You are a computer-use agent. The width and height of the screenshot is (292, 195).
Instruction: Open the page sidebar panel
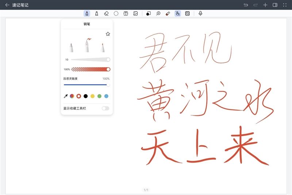[275, 5]
